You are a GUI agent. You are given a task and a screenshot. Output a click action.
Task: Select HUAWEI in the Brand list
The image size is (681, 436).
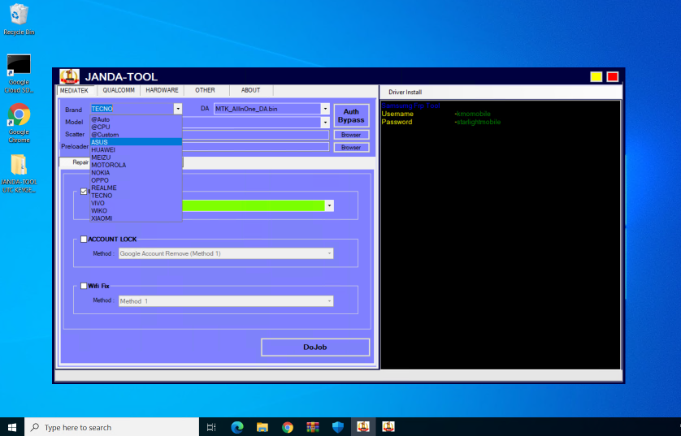[x=136, y=149]
